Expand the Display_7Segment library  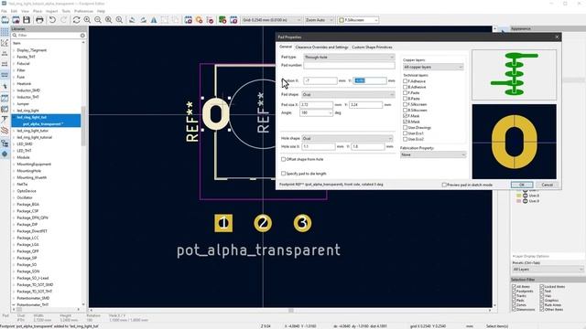[x=14, y=50]
